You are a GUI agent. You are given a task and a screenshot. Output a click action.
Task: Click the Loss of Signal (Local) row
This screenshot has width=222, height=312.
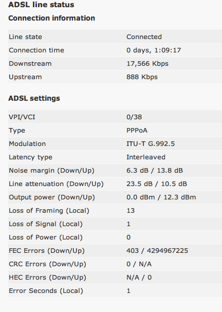coord(115,224)
